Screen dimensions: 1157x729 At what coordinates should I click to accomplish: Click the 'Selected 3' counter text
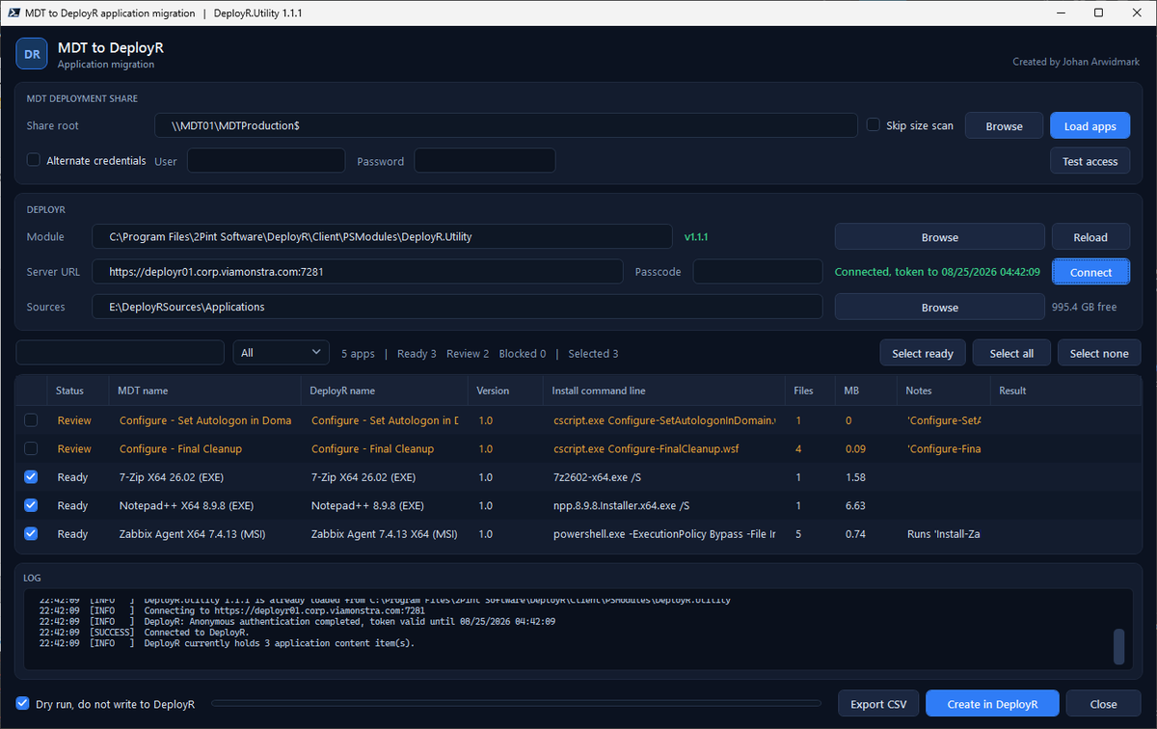click(x=593, y=354)
